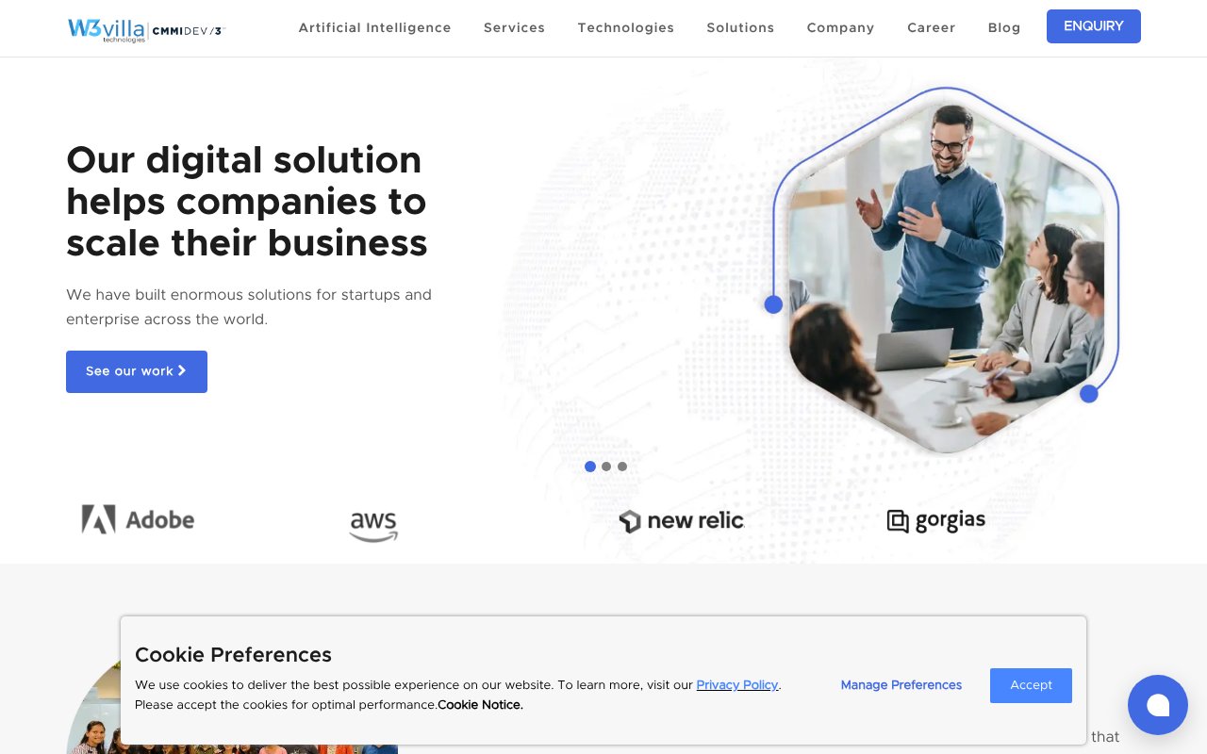Click the AWS logo
Viewport: 1207px width, 754px height.
[373, 526]
